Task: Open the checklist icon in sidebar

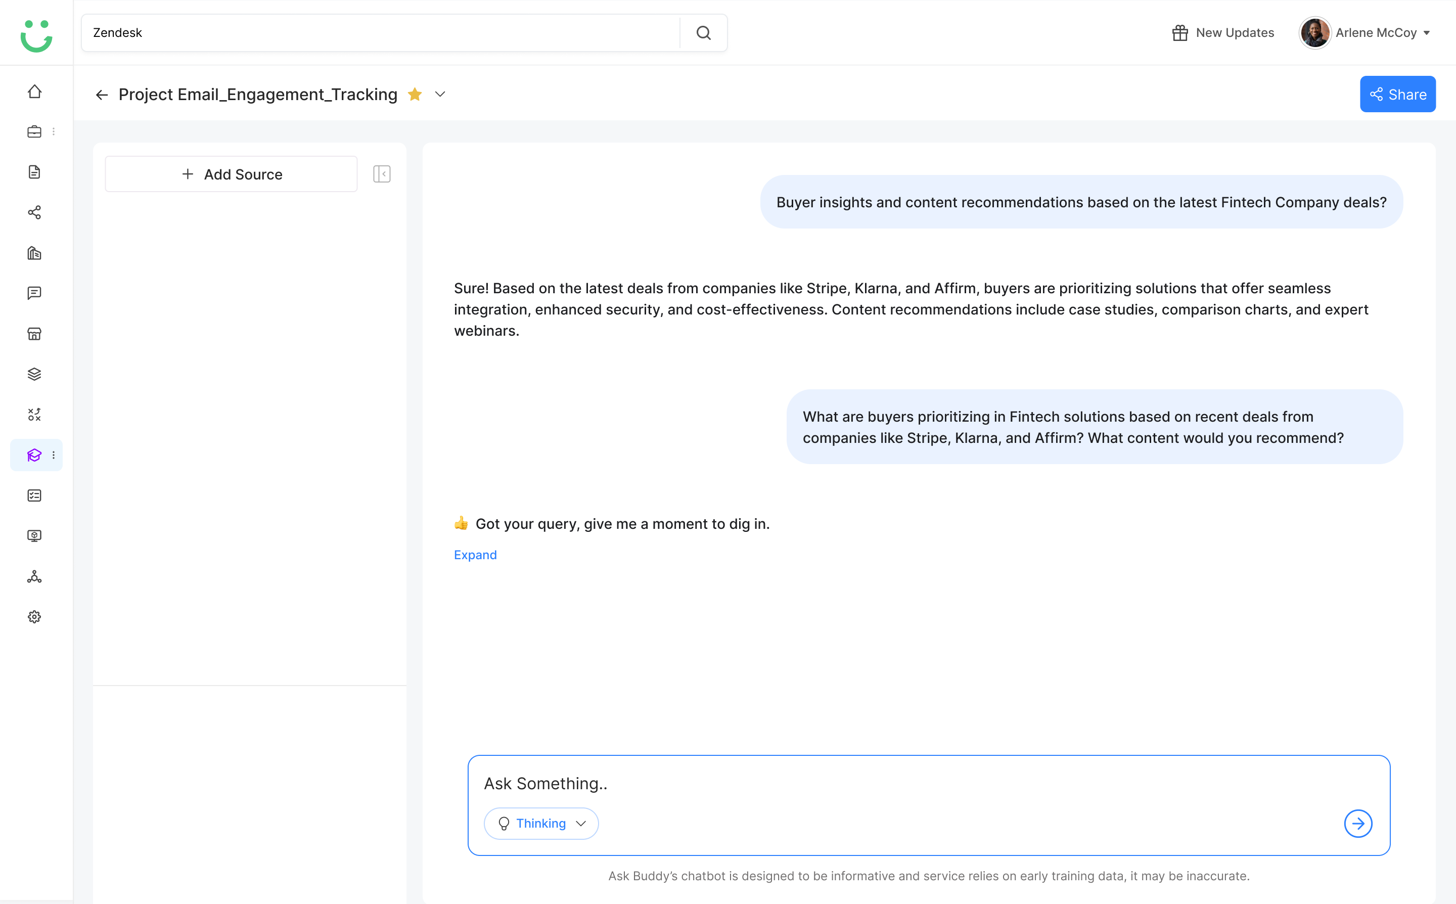Action: click(x=35, y=495)
